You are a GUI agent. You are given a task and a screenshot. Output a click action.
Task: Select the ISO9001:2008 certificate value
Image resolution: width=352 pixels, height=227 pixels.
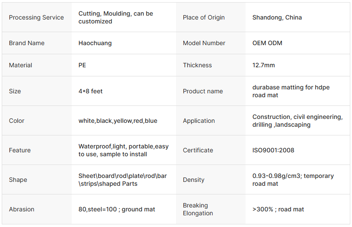273,150
